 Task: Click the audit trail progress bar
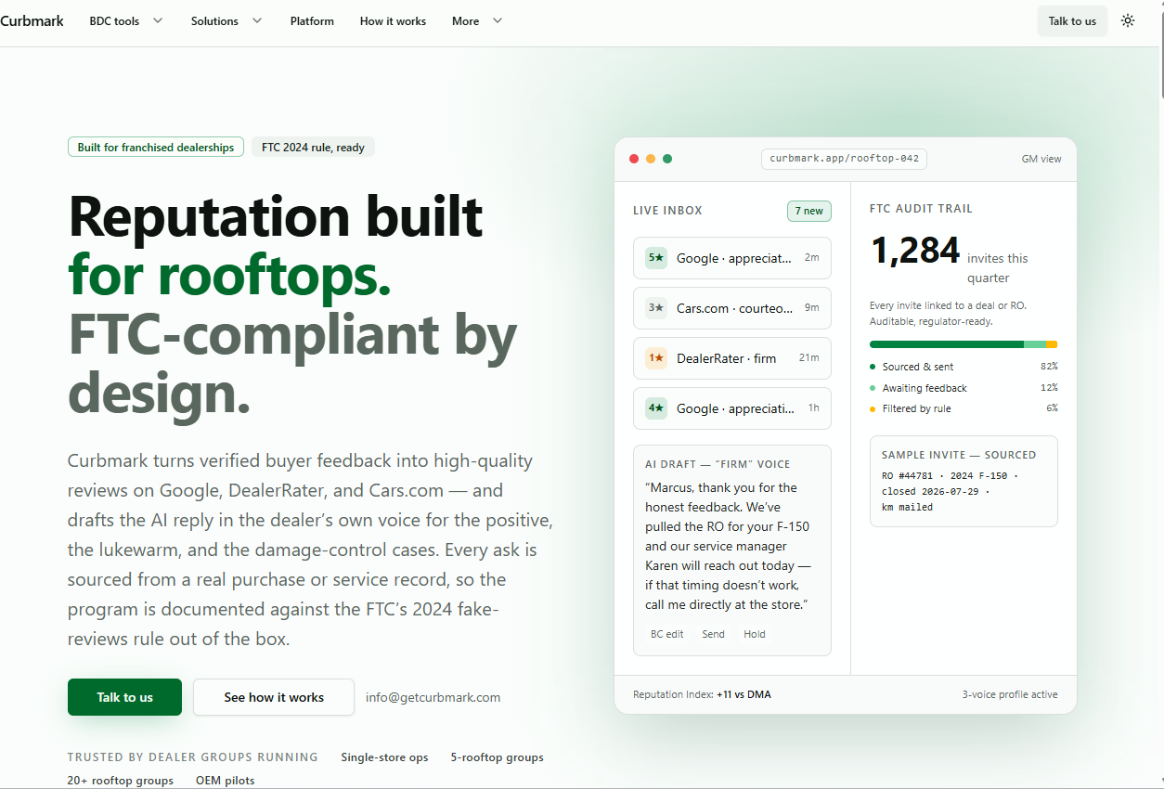coord(964,344)
